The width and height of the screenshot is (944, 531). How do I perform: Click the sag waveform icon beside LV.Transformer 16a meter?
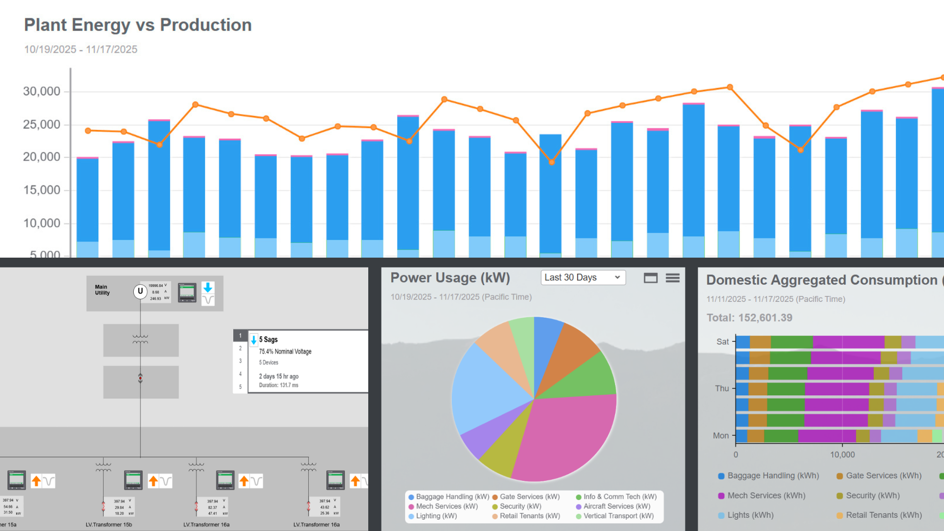tap(256, 481)
